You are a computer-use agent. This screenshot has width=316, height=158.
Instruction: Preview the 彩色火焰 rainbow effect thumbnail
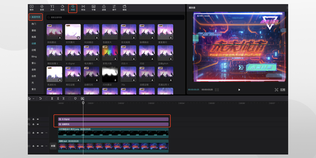[110, 53]
